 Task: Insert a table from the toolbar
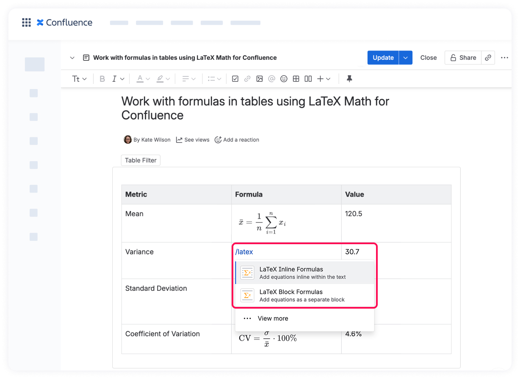pos(296,79)
